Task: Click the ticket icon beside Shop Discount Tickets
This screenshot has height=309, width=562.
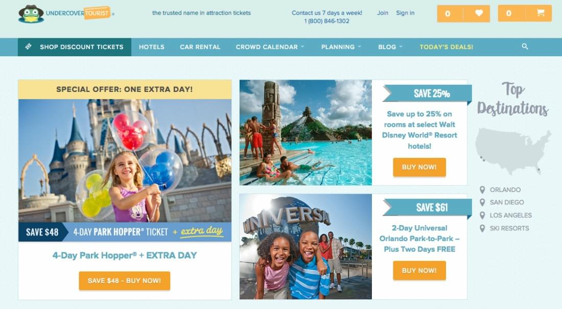Action: point(28,46)
